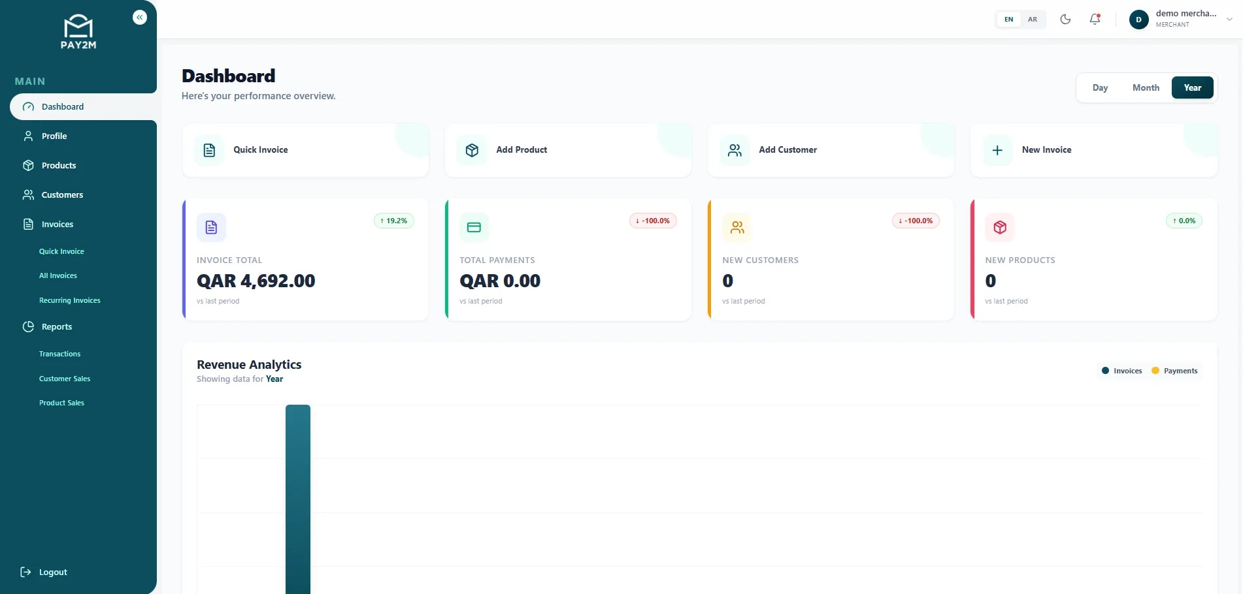
Task: Collapse the sidebar with the double-chevron button
Action: (x=140, y=18)
